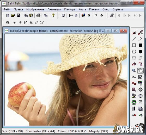The height and width of the screenshot is (135, 146).
Task: Open a file with the folder icon
Action: coord(13,15)
